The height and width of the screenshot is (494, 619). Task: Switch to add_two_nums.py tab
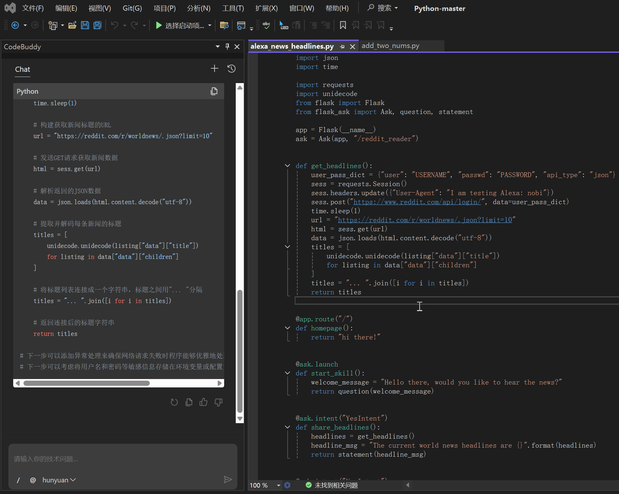(x=390, y=46)
